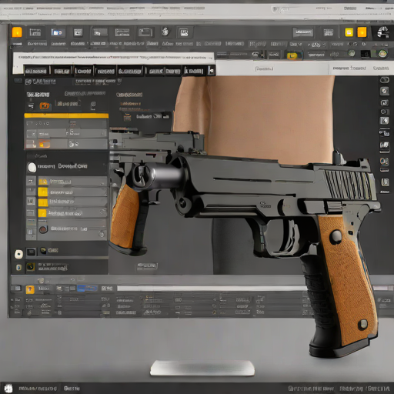Click the long white progress bar in the bottom panel
394x394 pixels.
click(x=212, y=288)
